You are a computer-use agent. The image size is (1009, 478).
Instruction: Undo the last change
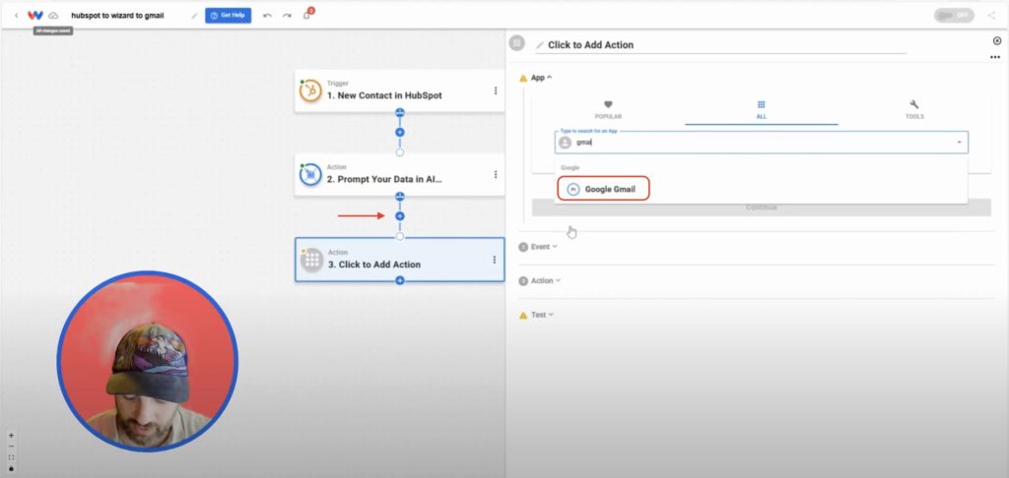[x=268, y=16]
